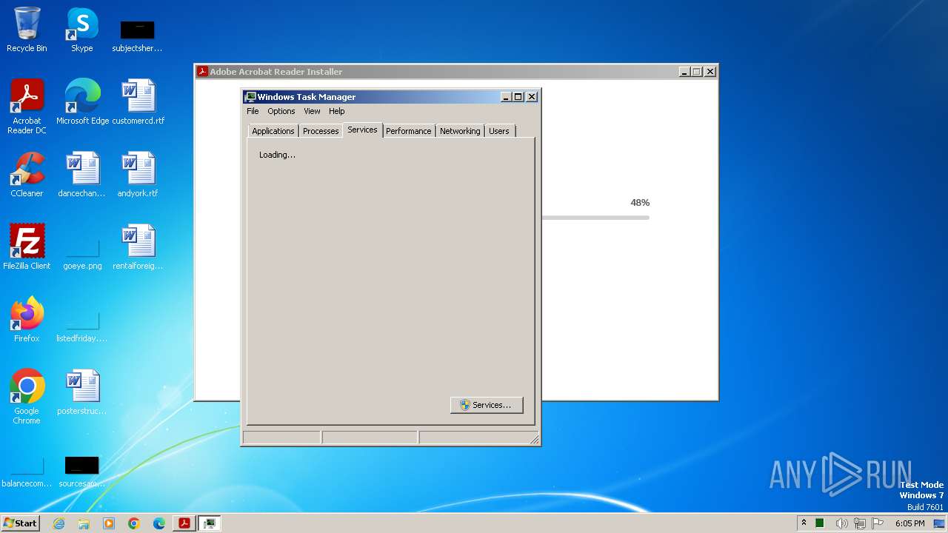Minimize the Adobe Acrobat Reader Installer window
Image resolution: width=948 pixels, height=533 pixels.
[684, 72]
